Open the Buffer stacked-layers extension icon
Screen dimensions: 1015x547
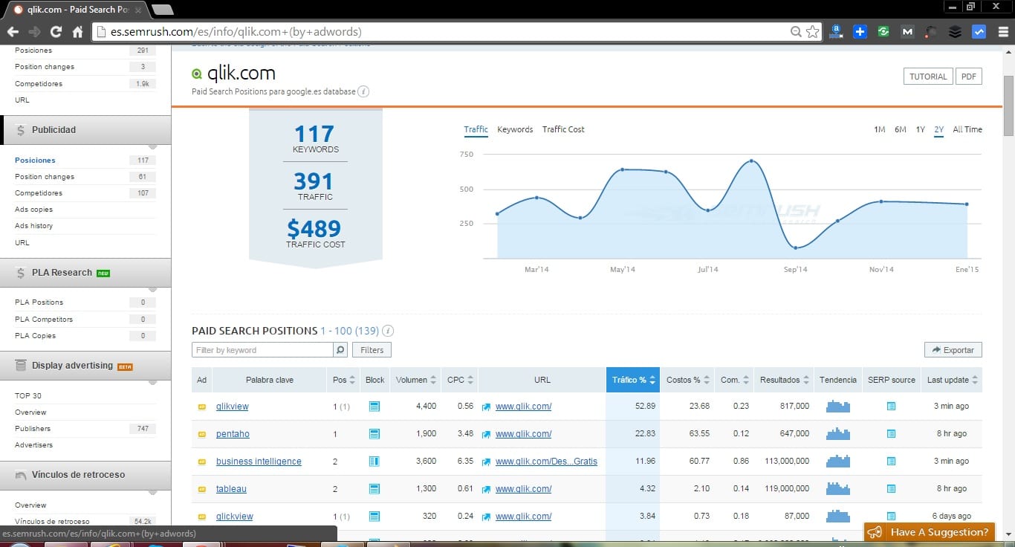click(956, 31)
